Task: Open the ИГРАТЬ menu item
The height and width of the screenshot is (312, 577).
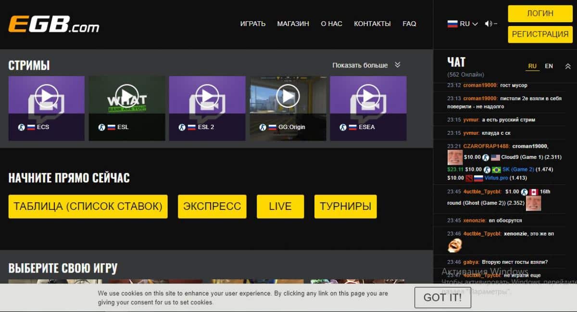Action: click(x=253, y=24)
